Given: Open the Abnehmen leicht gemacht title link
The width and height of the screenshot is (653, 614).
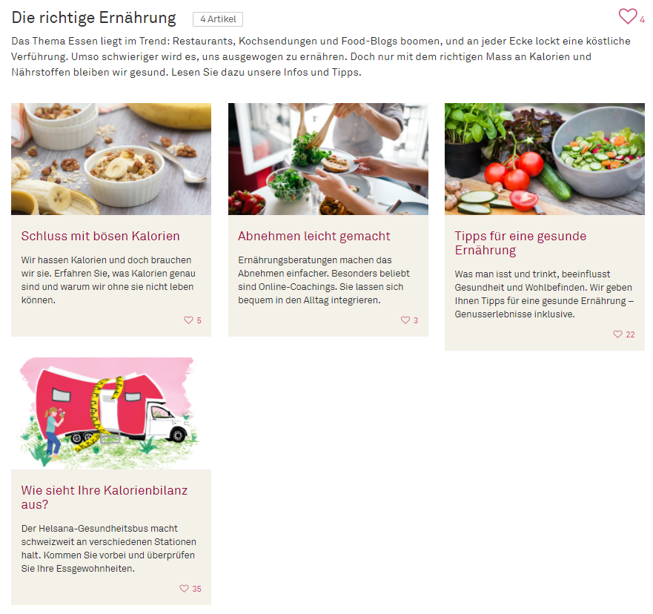Looking at the screenshot, I should point(314,237).
